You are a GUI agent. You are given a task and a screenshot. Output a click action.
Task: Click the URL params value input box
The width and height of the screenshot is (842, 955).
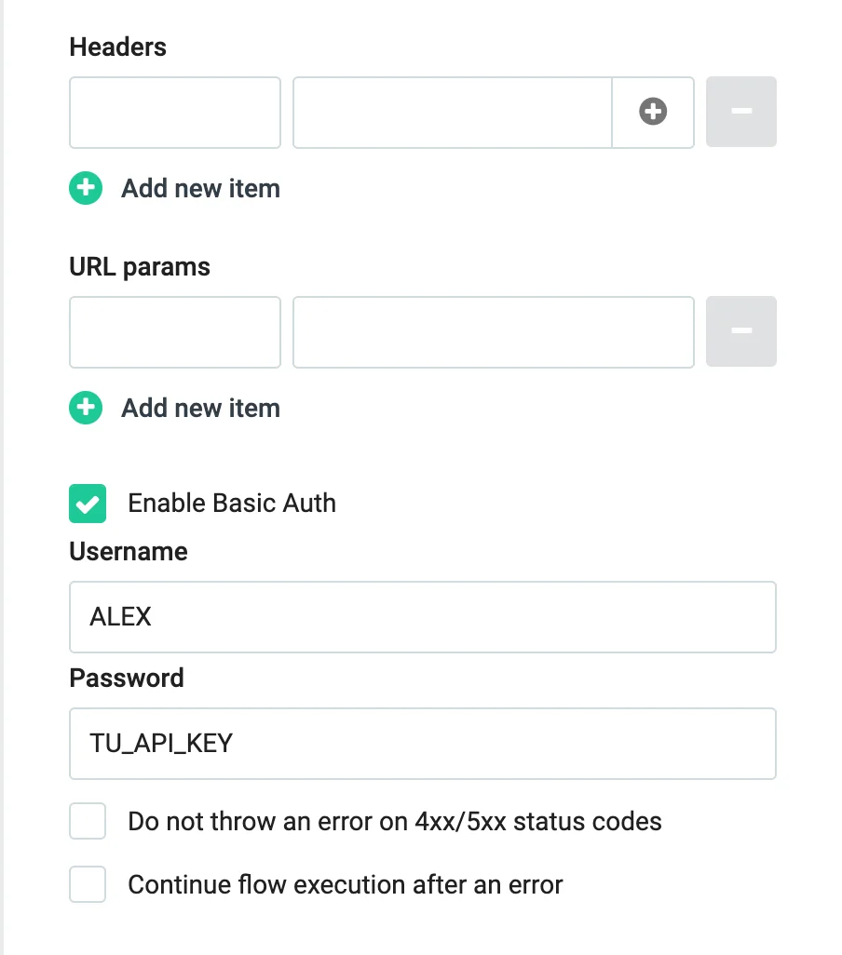click(x=493, y=331)
